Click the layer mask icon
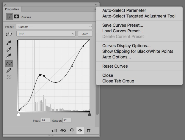Image resolution: width=185 pixels, height=140 pixels. (x=17, y=17)
